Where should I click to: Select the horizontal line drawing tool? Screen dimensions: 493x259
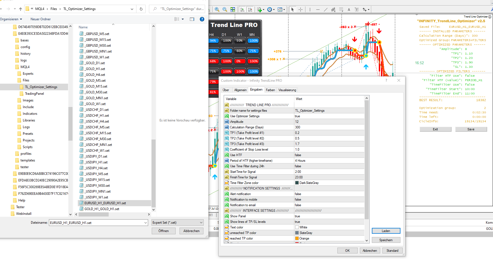point(318,9)
